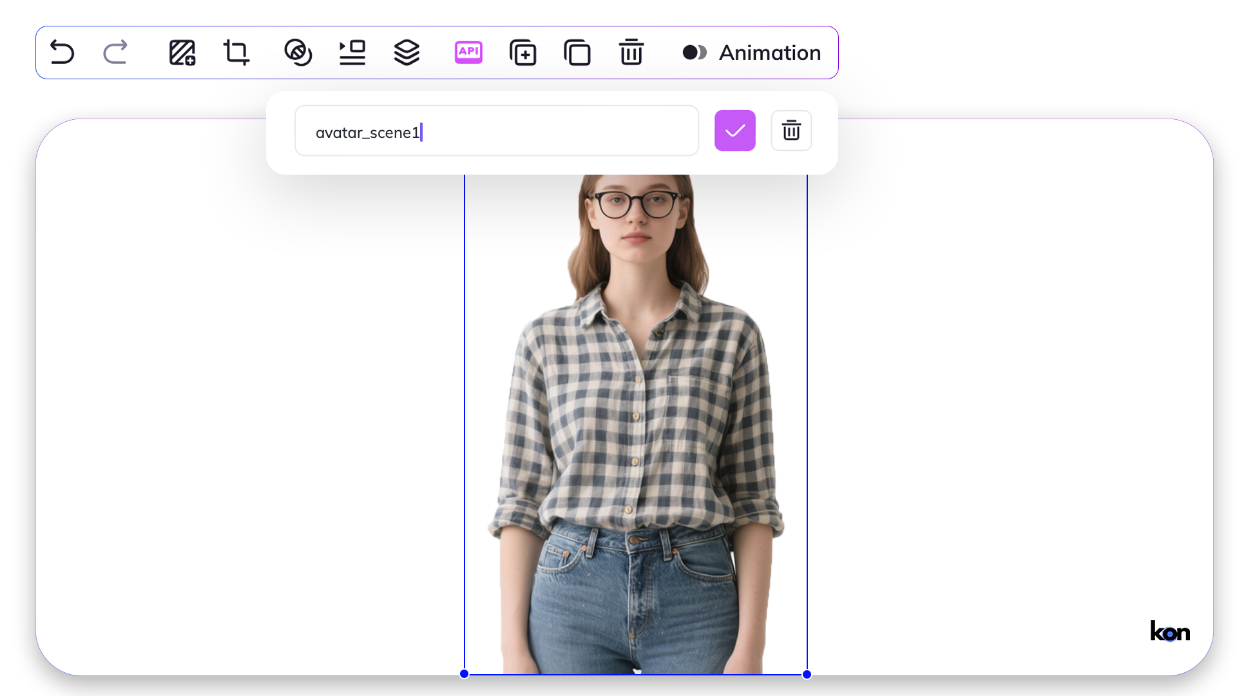The image size is (1237, 696).
Task: Click the Animation label text
Action: pyautogui.click(x=770, y=53)
